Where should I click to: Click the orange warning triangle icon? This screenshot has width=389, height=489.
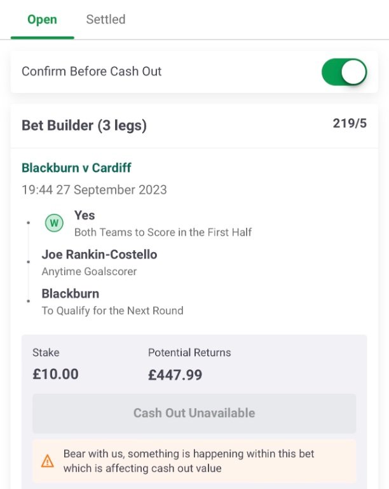click(x=47, y=461)
